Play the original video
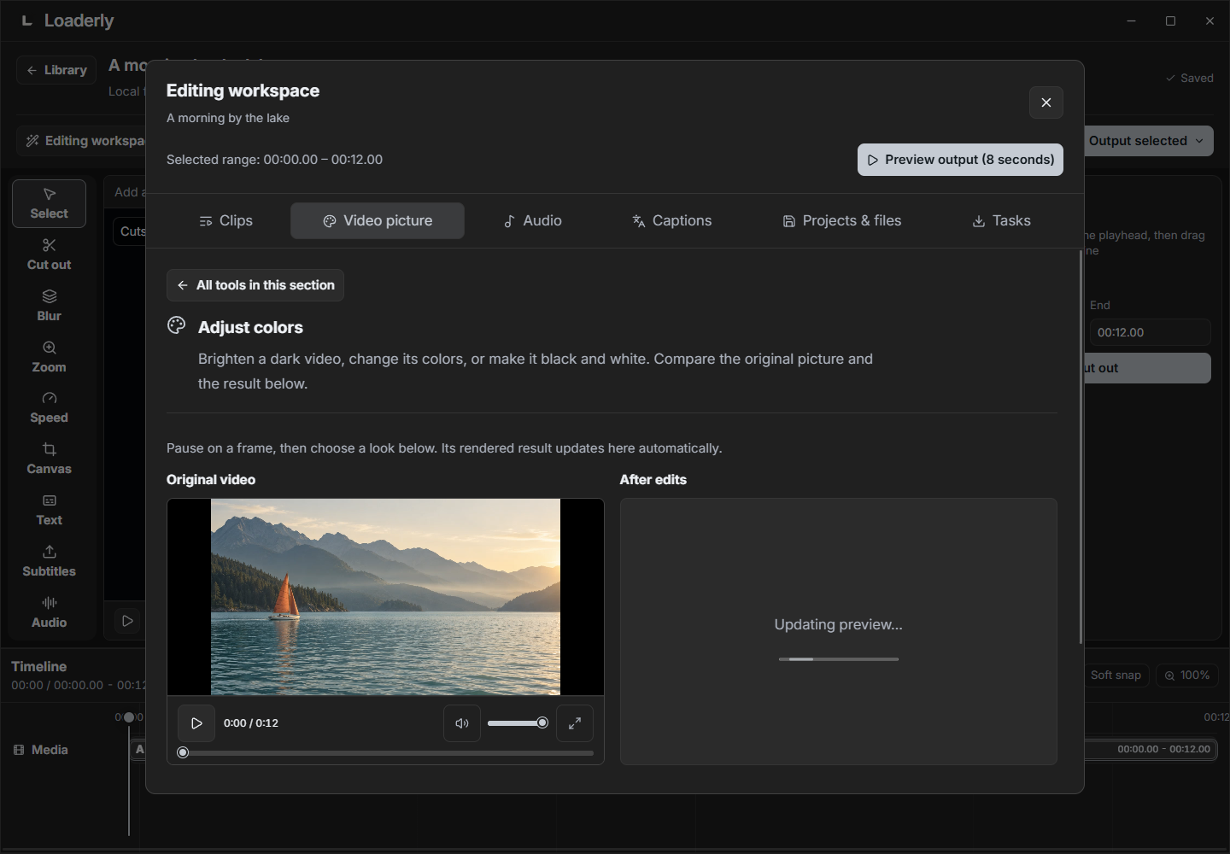The image size is (1230, 854). (x=196, y=723)
